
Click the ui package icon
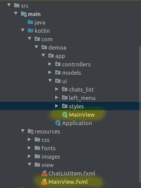(58, 81)
